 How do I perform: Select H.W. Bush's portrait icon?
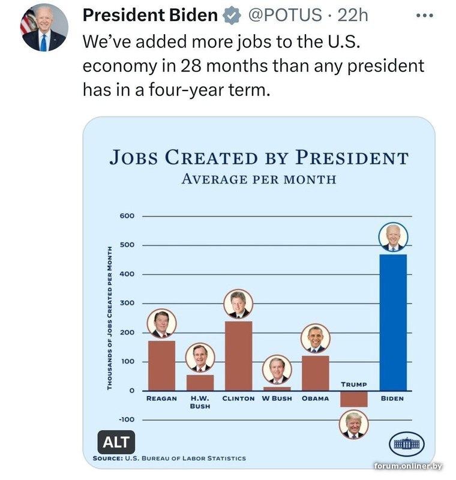200,358
